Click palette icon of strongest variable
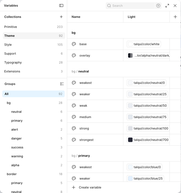The width and height of the screenshot is (181, 193). click(74, 140)
